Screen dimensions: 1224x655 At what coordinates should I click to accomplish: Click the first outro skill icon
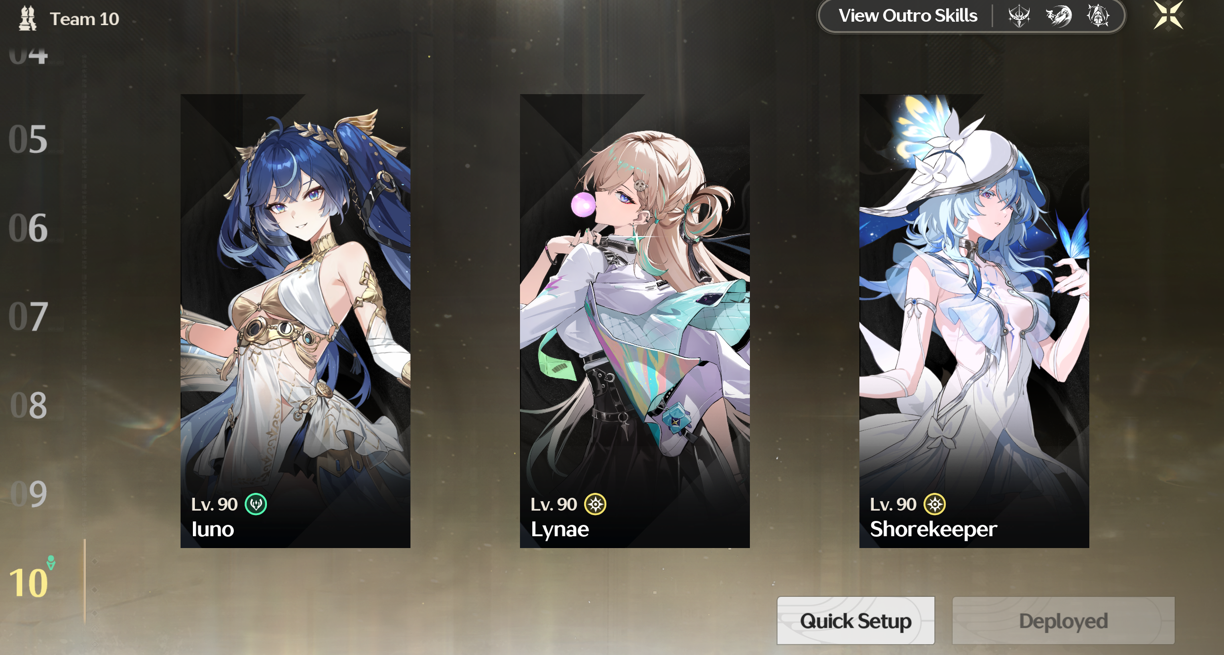click(1019, 16)
